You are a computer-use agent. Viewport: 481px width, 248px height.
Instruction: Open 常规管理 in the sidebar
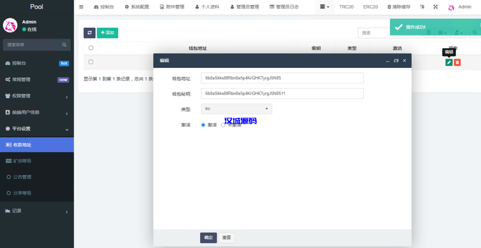point(37,80)
